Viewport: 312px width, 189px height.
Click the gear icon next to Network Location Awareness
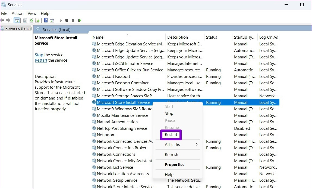click(94, 174)
